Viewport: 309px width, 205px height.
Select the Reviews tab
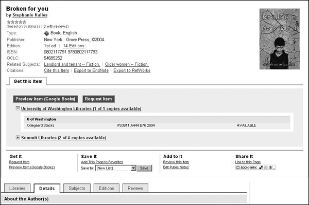135,188
